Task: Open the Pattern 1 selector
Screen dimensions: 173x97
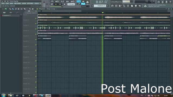Action: (x=100, y=6)
